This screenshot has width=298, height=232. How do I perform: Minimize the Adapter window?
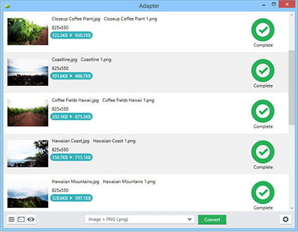point(264,5)
